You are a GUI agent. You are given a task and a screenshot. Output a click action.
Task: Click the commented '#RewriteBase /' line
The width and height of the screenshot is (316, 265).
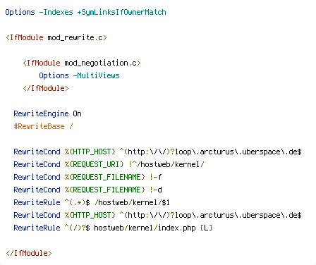tap(43, 126)
